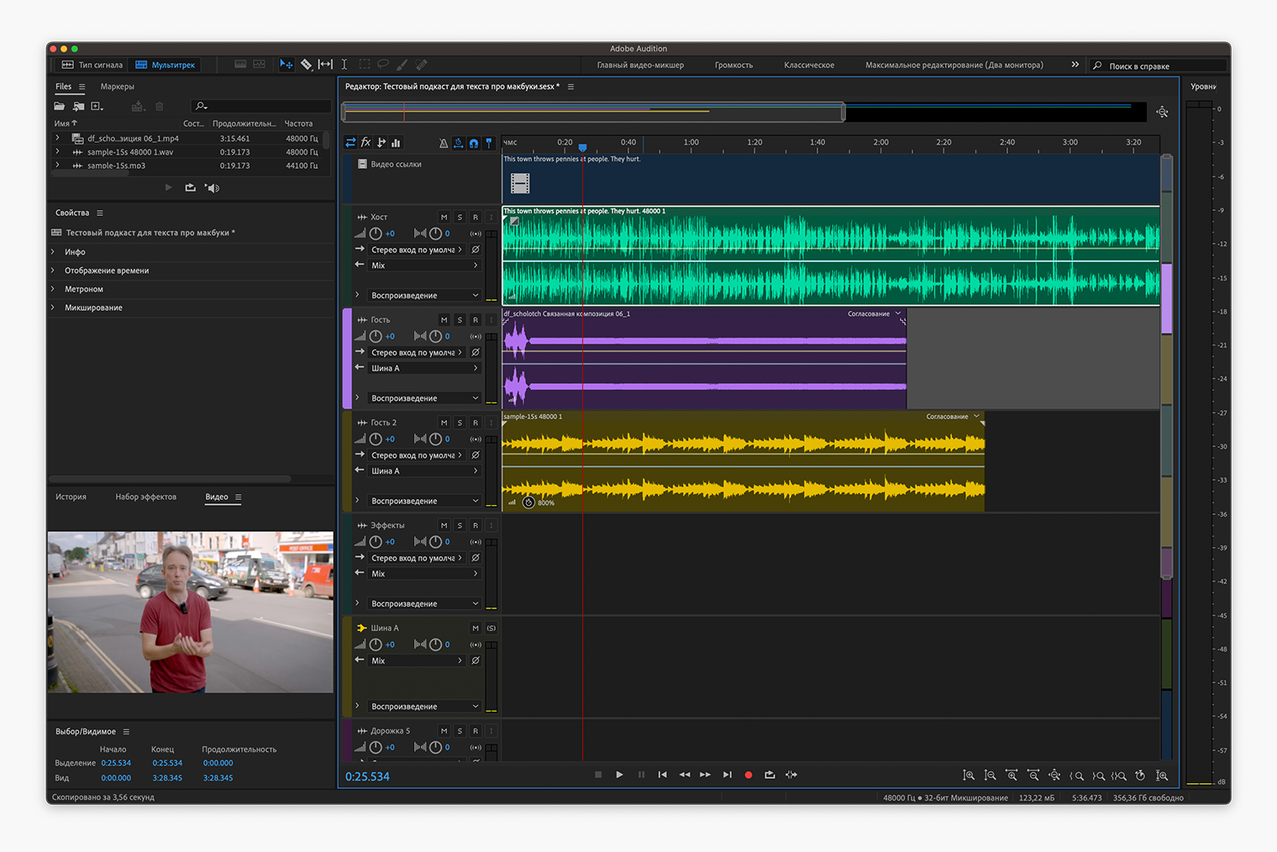
Task: Arm Гость 2 track for record
Action: click(x=476, y=423)
